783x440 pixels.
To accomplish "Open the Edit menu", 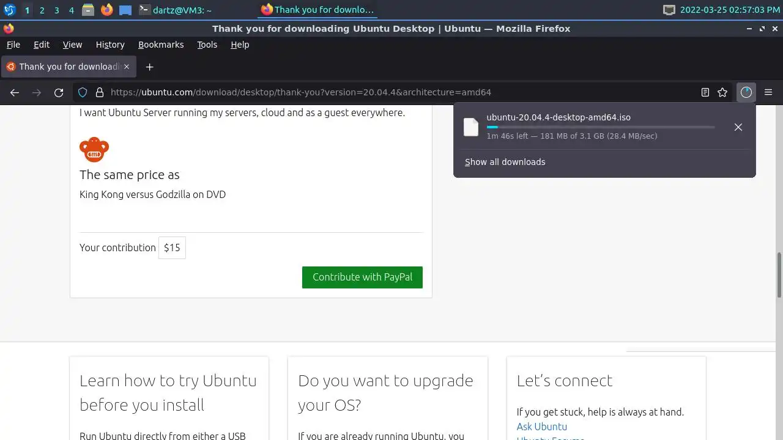I will coord(42,45).
